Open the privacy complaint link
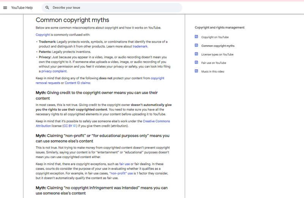Viewport: 304px width, 198px height. click(x=54, y=71)
